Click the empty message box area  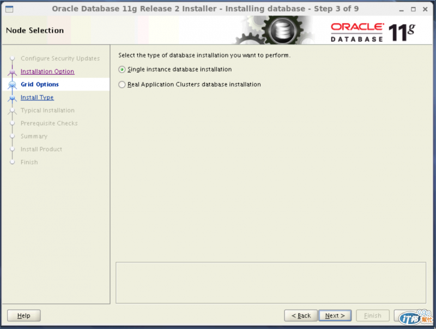pos(271,283)
